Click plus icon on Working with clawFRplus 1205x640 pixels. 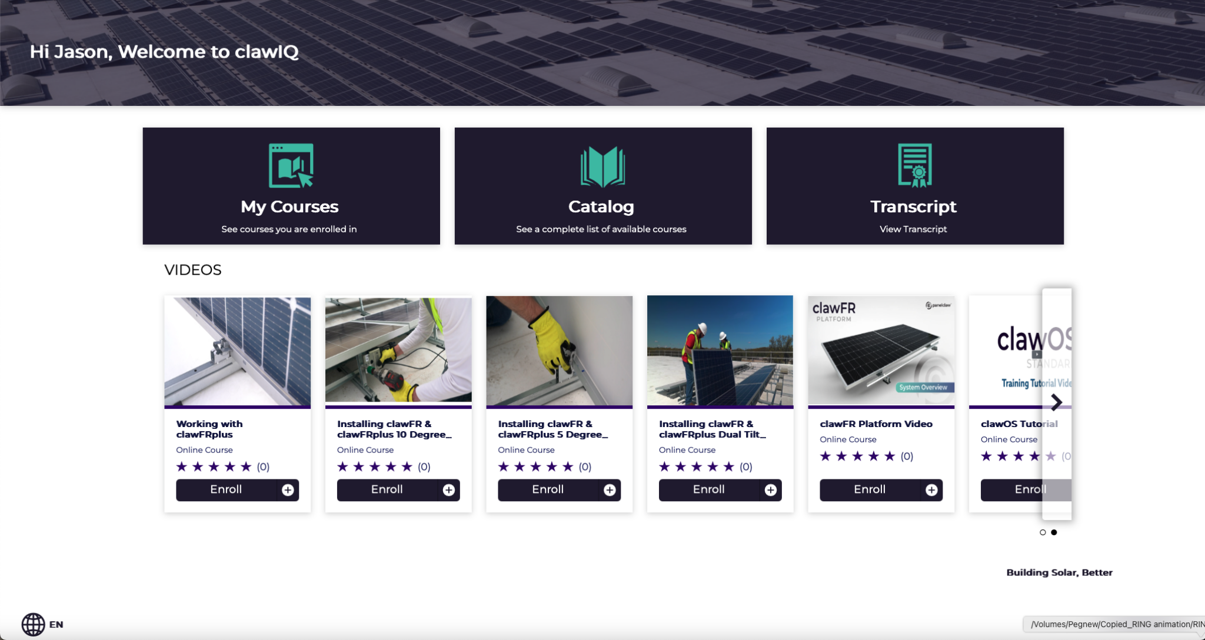pyautogui.click(x=288, y=490)
